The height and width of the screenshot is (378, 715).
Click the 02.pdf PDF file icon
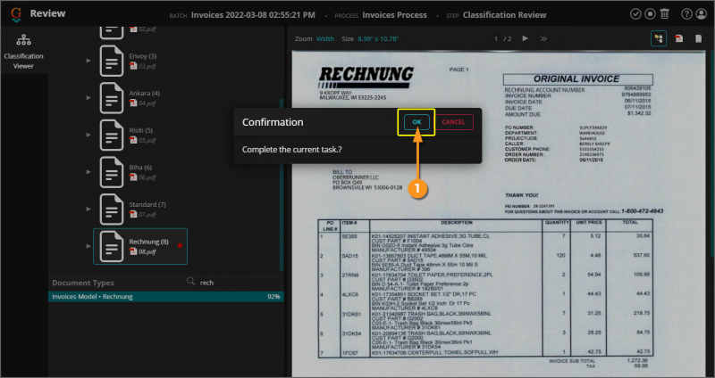[133, 29]
